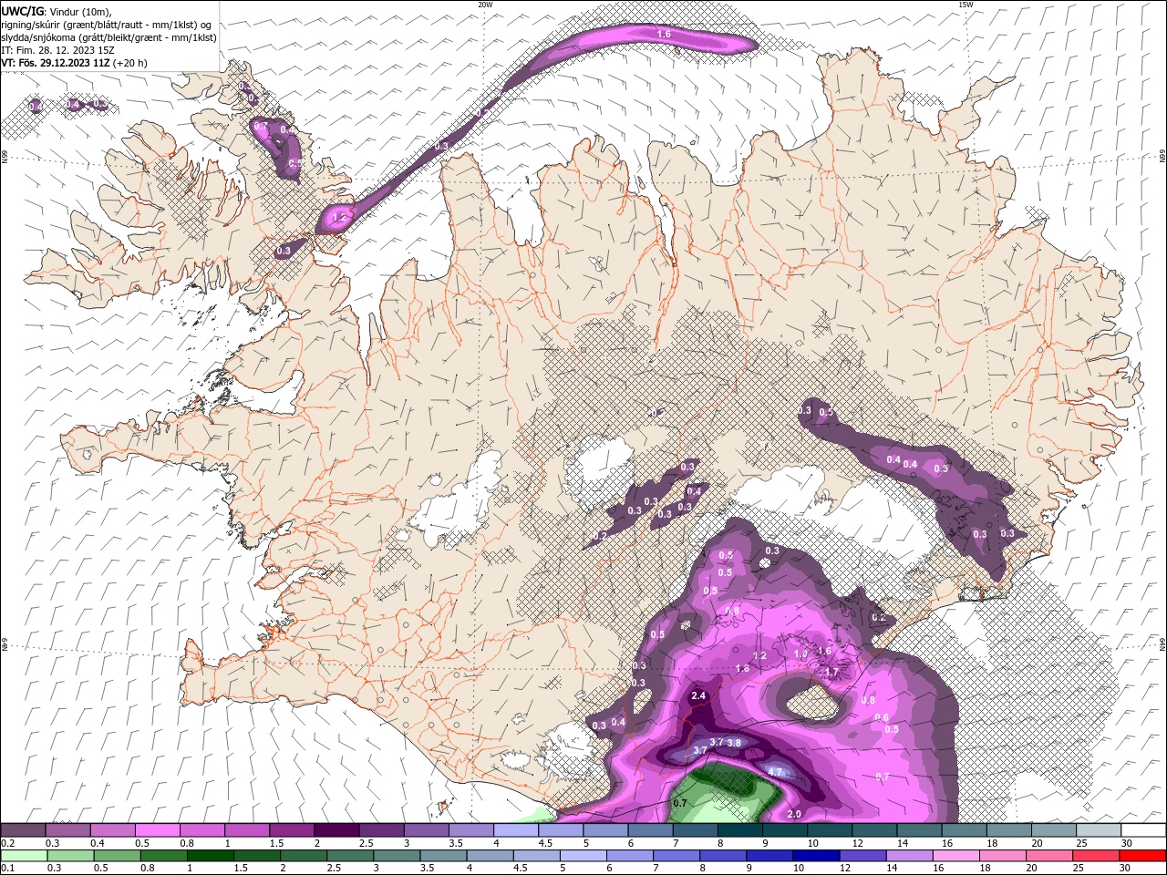The image size is (1167, 875).
Task: Click the 0.6 precipitation value on the map
Action: pyautogui.click(x=882, y=717)
